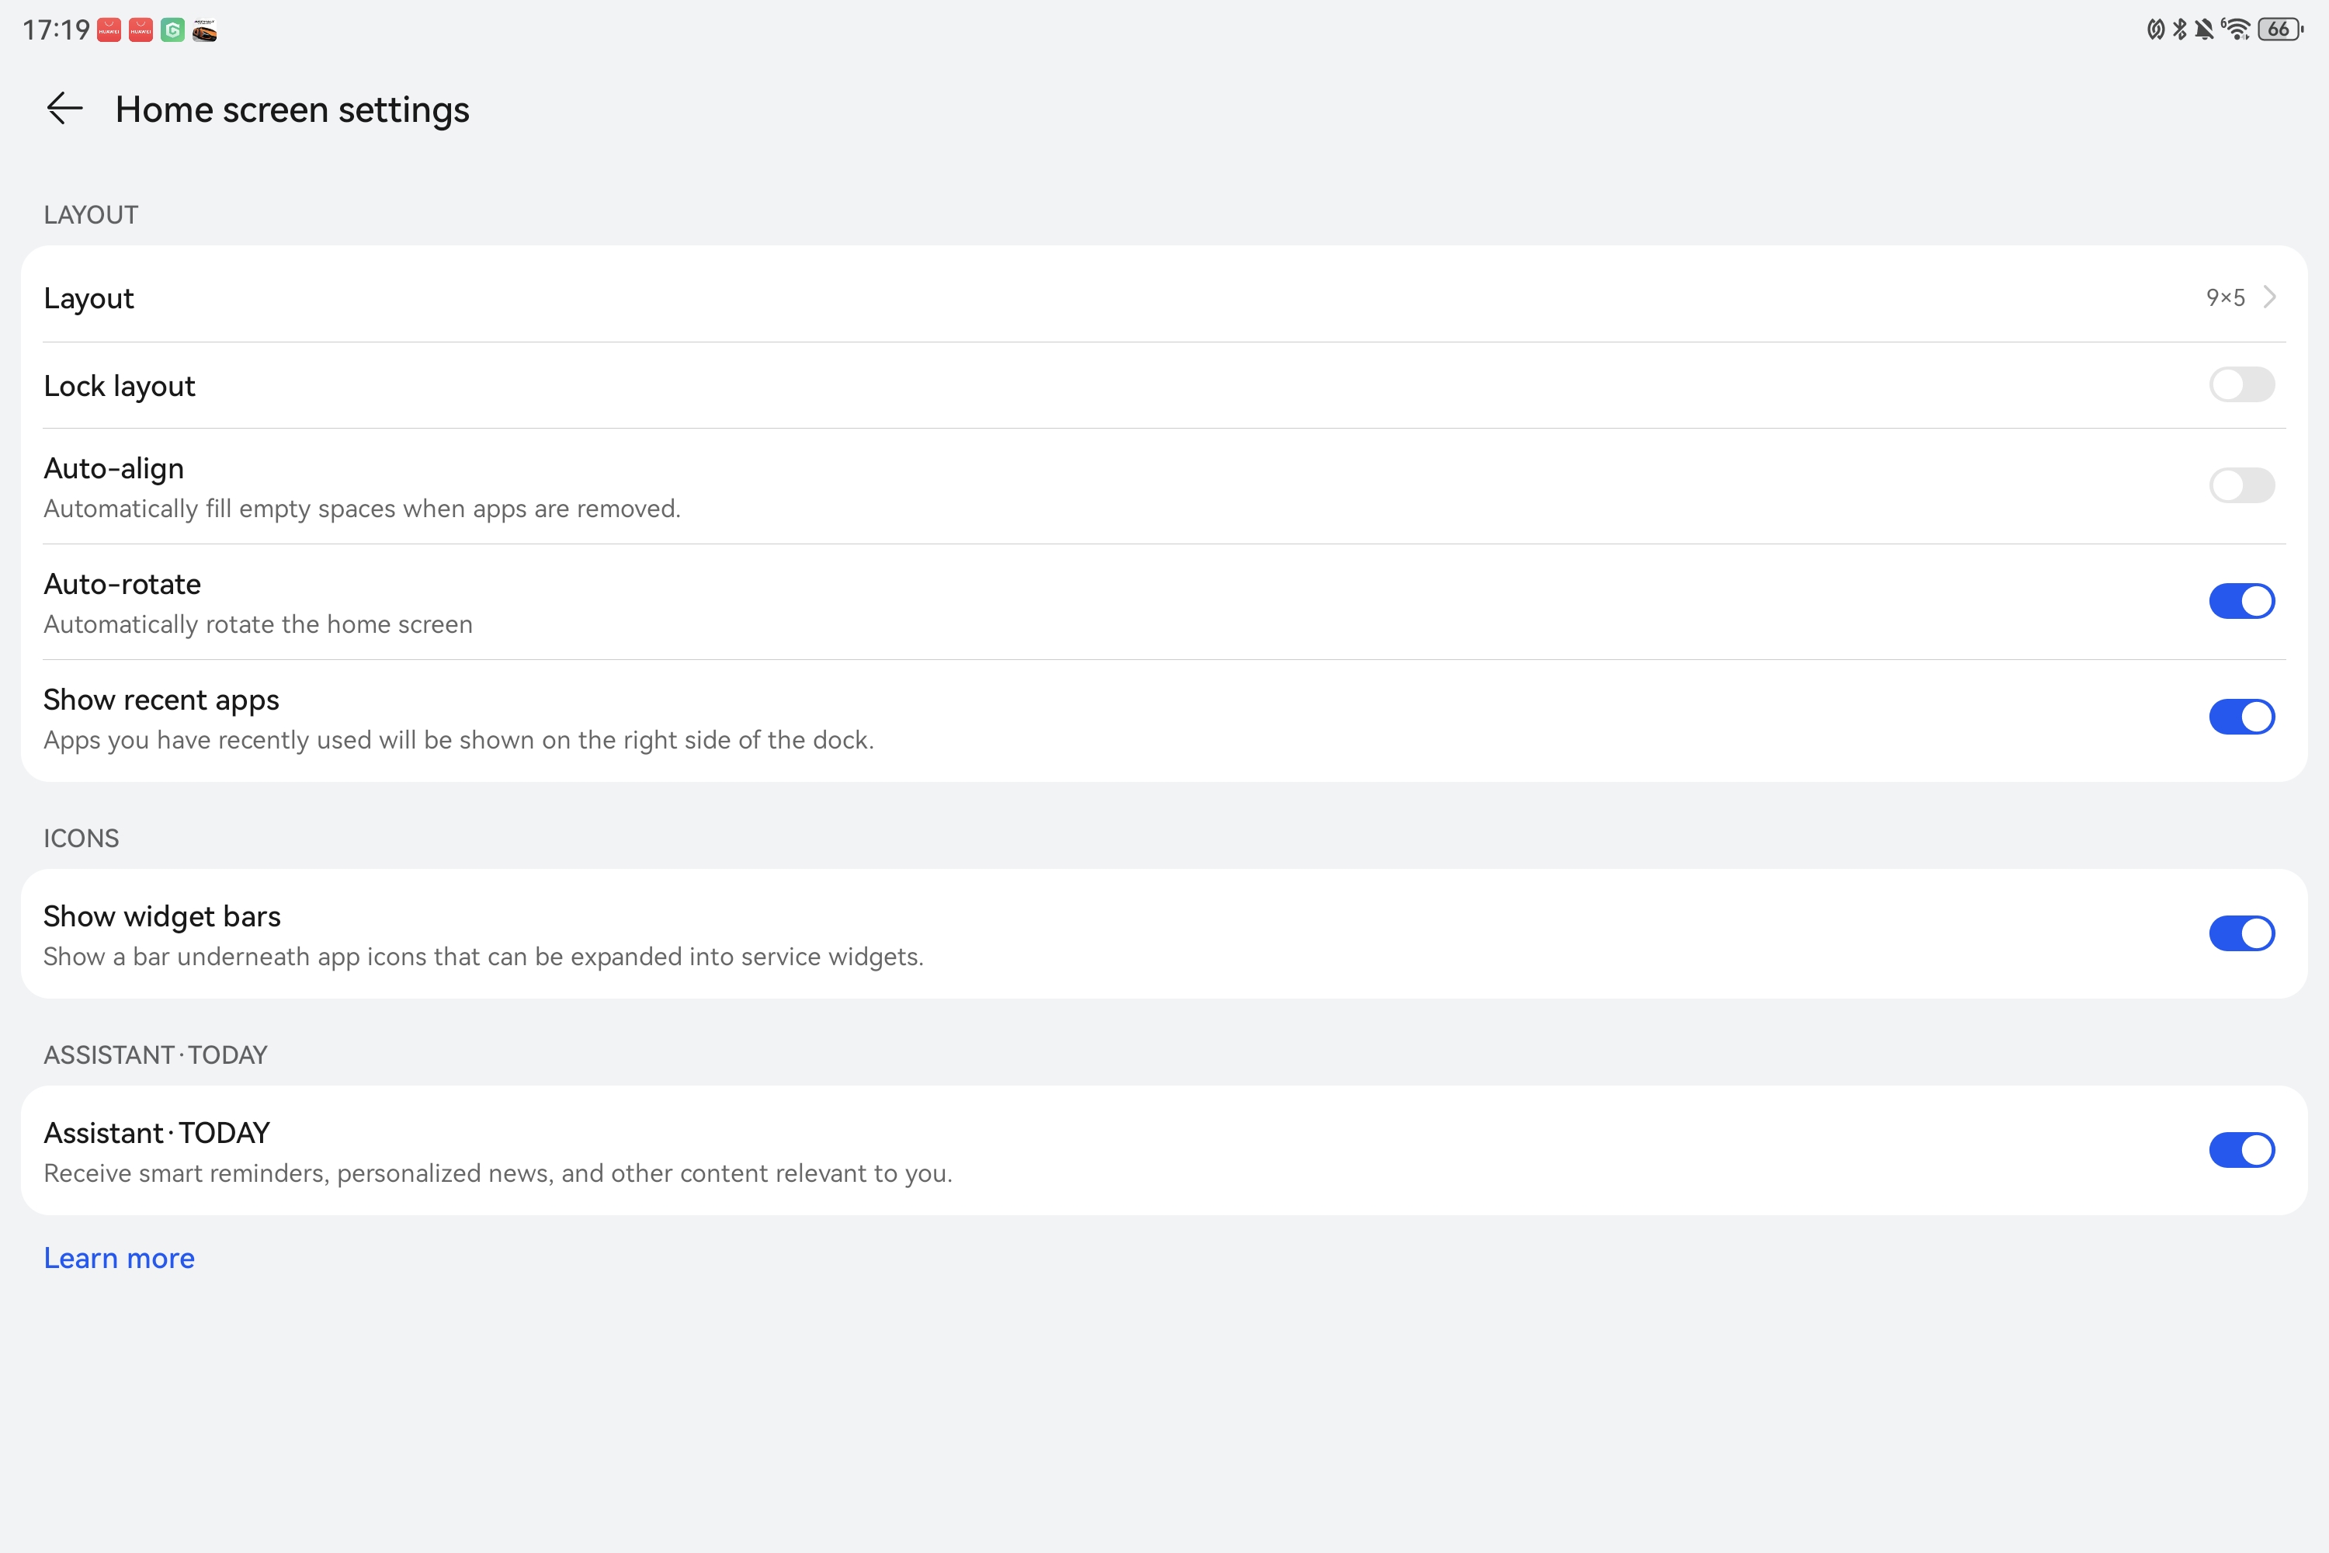Disable Show widget bars switch
Image resolution: width=2329 pixels, height=1553 pixels.
[x=2242, y=933]
